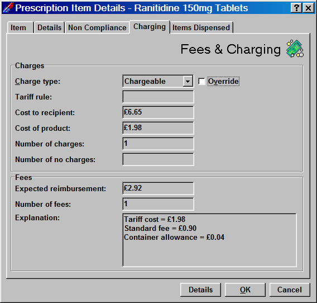
Task: Click inside the Explanation text box
Action: click(x=209, y=240)
